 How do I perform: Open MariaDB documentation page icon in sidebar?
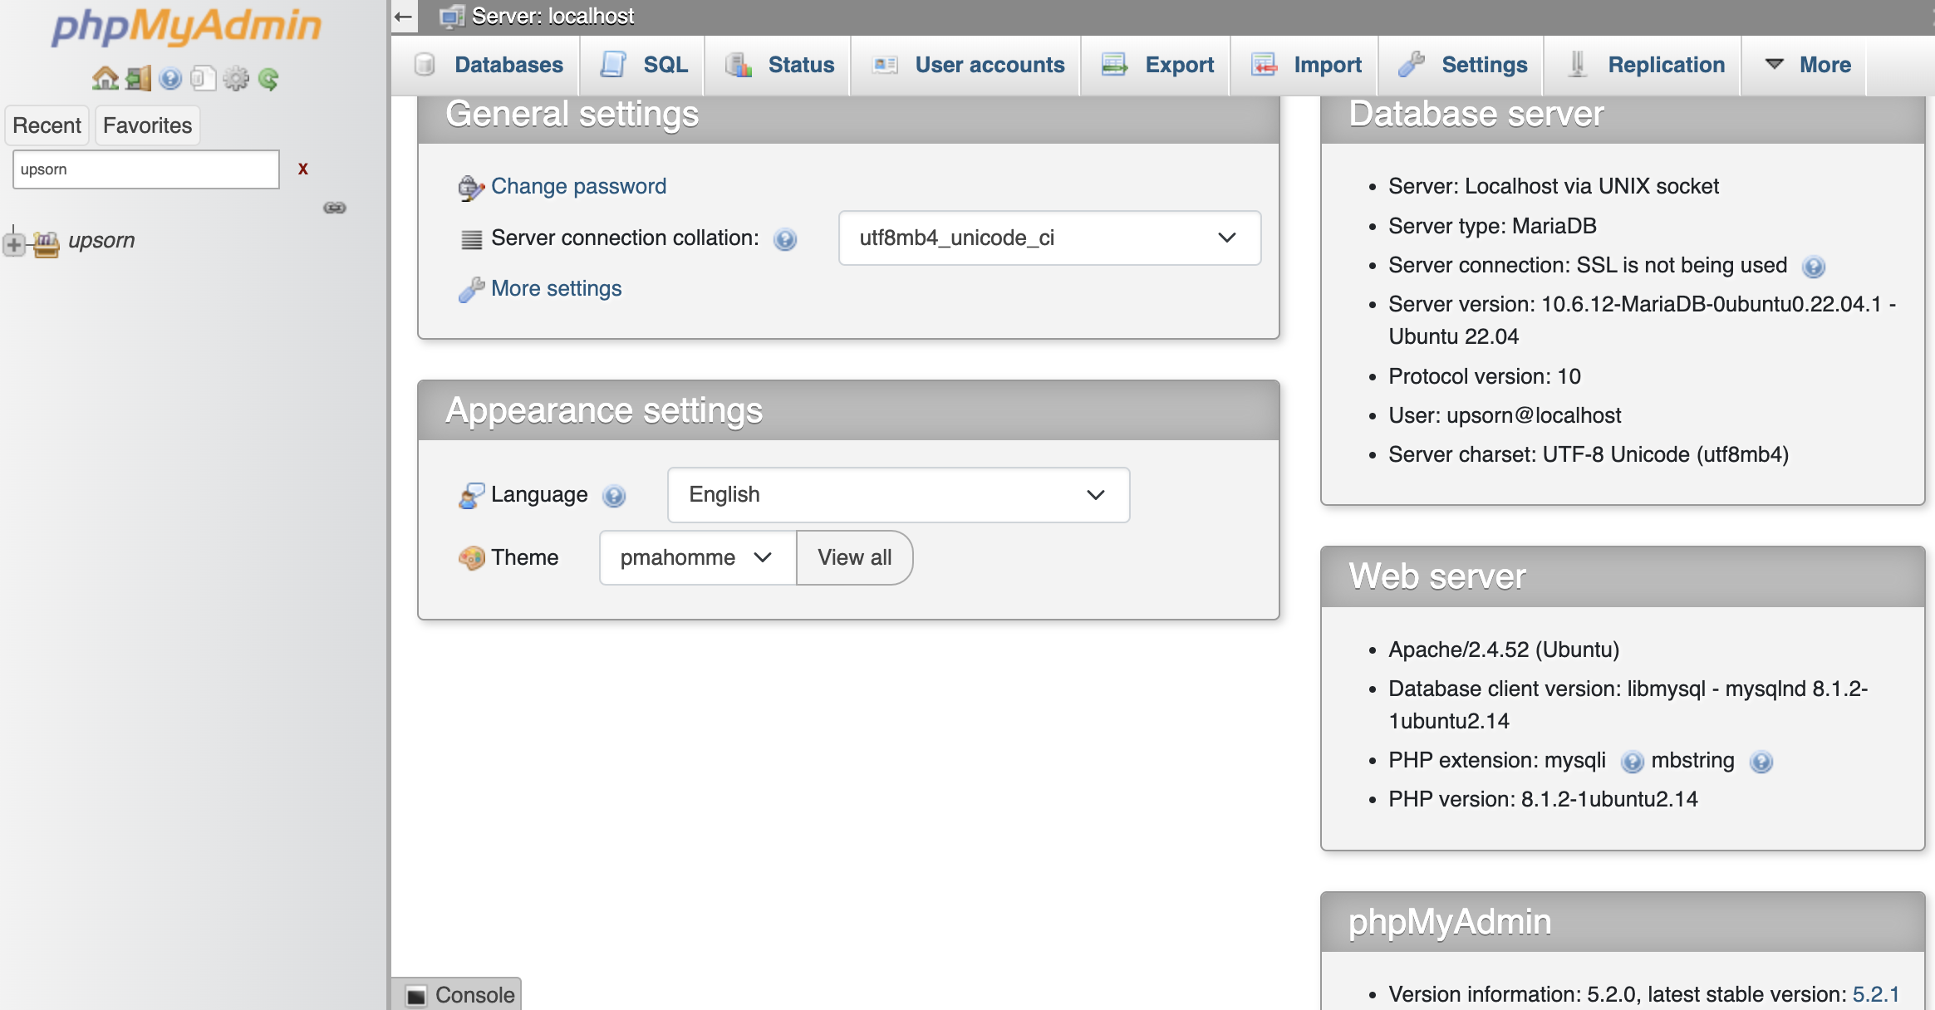pos(203,79)
